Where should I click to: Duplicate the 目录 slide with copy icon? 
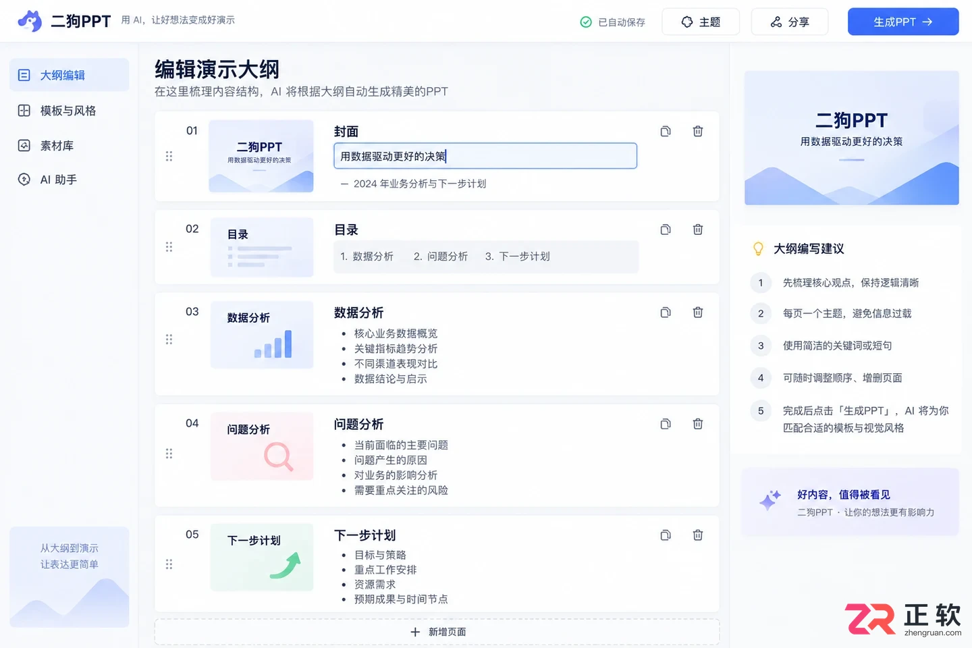pyautogui.click(x=666, y=230)
